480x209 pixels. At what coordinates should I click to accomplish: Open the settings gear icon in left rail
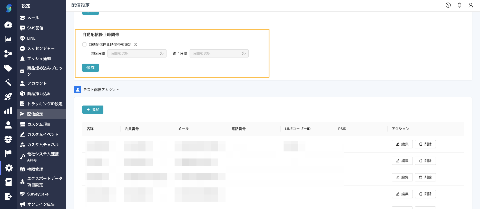pos(9,168)
